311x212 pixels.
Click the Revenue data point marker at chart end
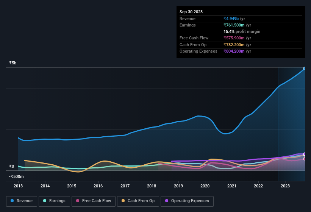[305, 69]
